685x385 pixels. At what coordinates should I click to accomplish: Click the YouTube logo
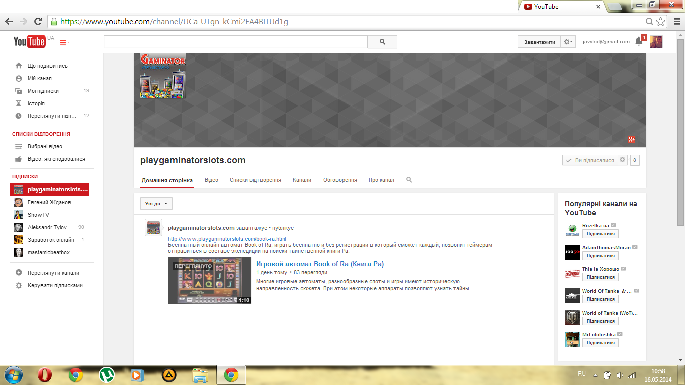(x=30, y=42)
